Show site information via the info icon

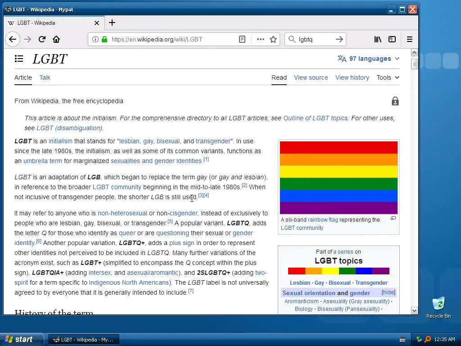tap(95, 39)
